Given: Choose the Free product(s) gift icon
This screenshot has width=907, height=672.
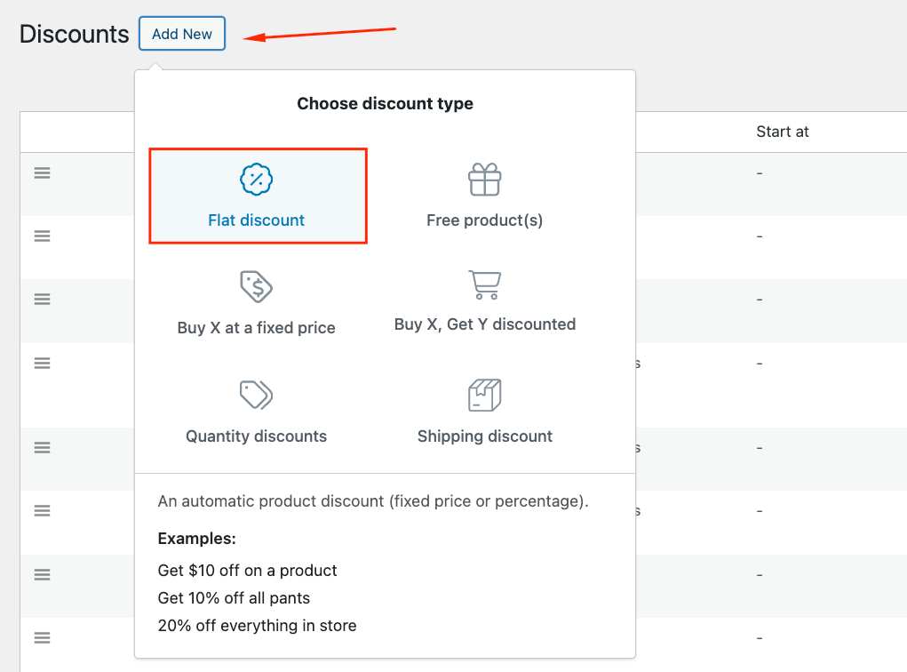Looking at the screenshot, I should coord(484,178).
